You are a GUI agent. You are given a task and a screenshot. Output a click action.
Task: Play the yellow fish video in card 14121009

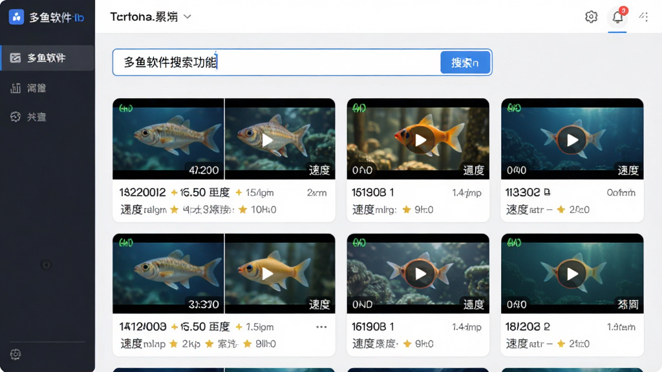(x=267, y=274)
